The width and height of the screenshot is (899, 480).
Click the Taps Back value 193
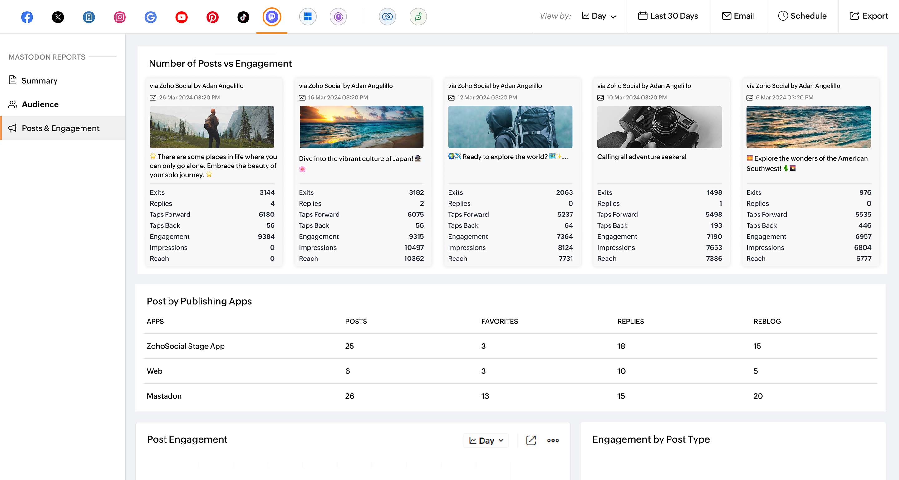(716, 225)
